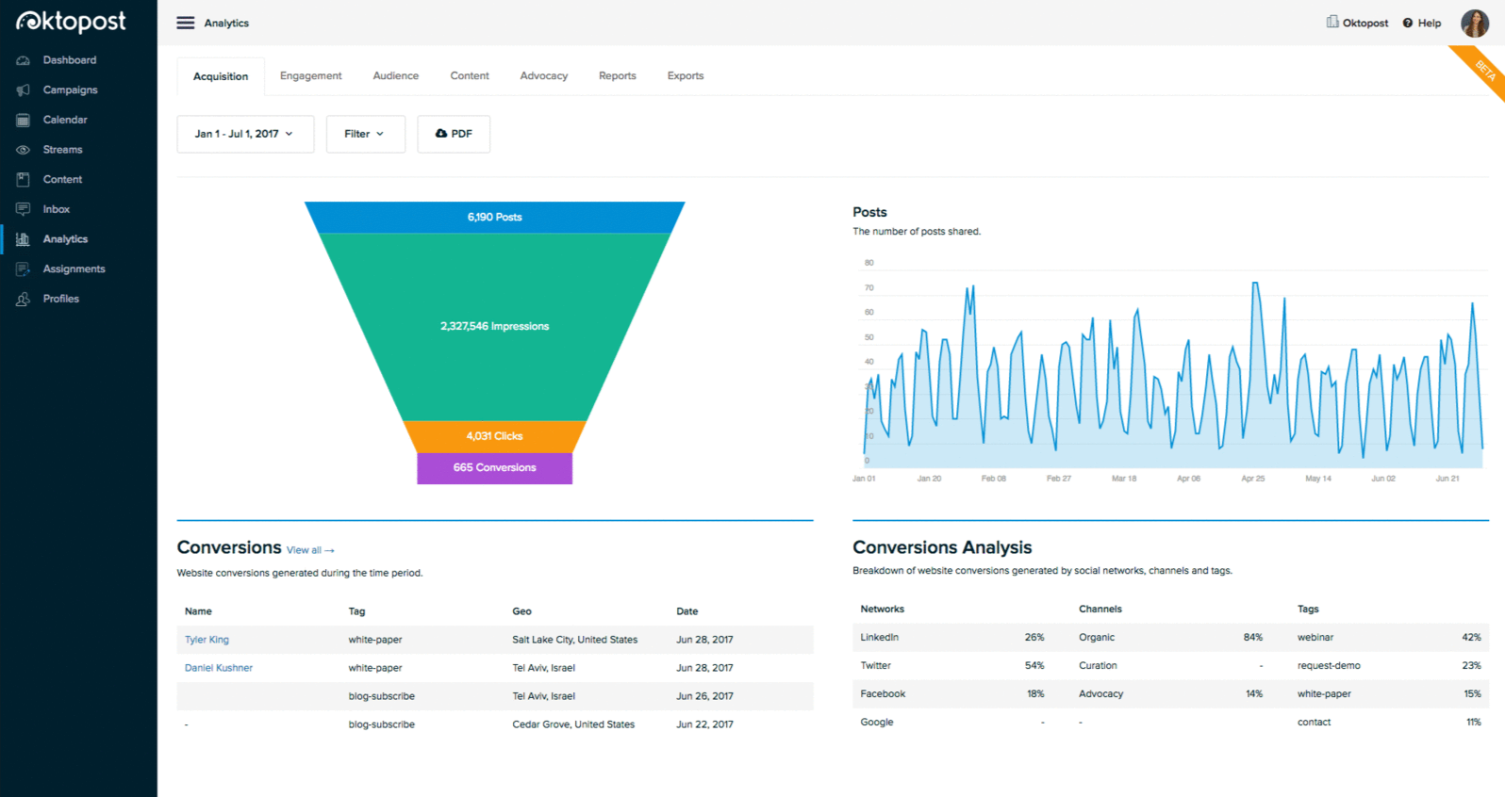Open the Exports tab
1505x797 pixels.
click(x=686, y=75)
